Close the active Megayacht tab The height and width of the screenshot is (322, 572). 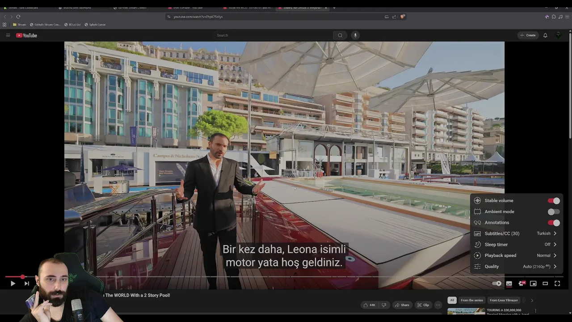tap(326, 8)
